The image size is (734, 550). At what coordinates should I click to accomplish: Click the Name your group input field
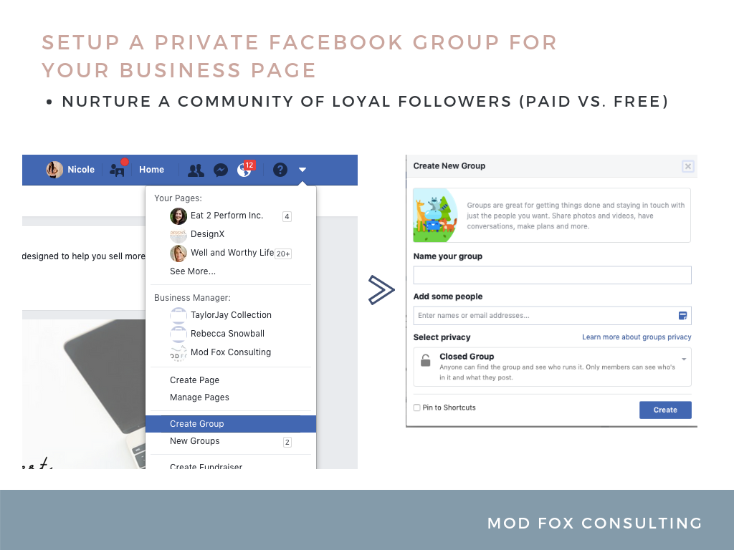click(x=552, y=274)
